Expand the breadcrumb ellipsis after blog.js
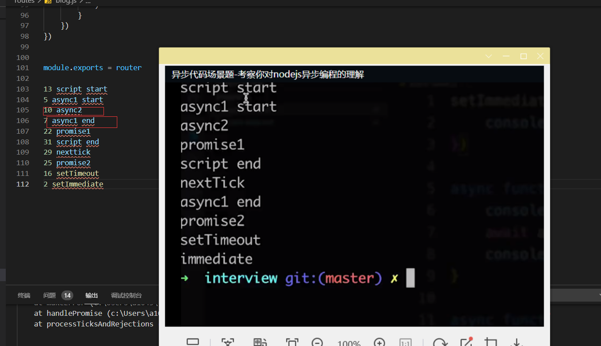 tap(88, 2)
